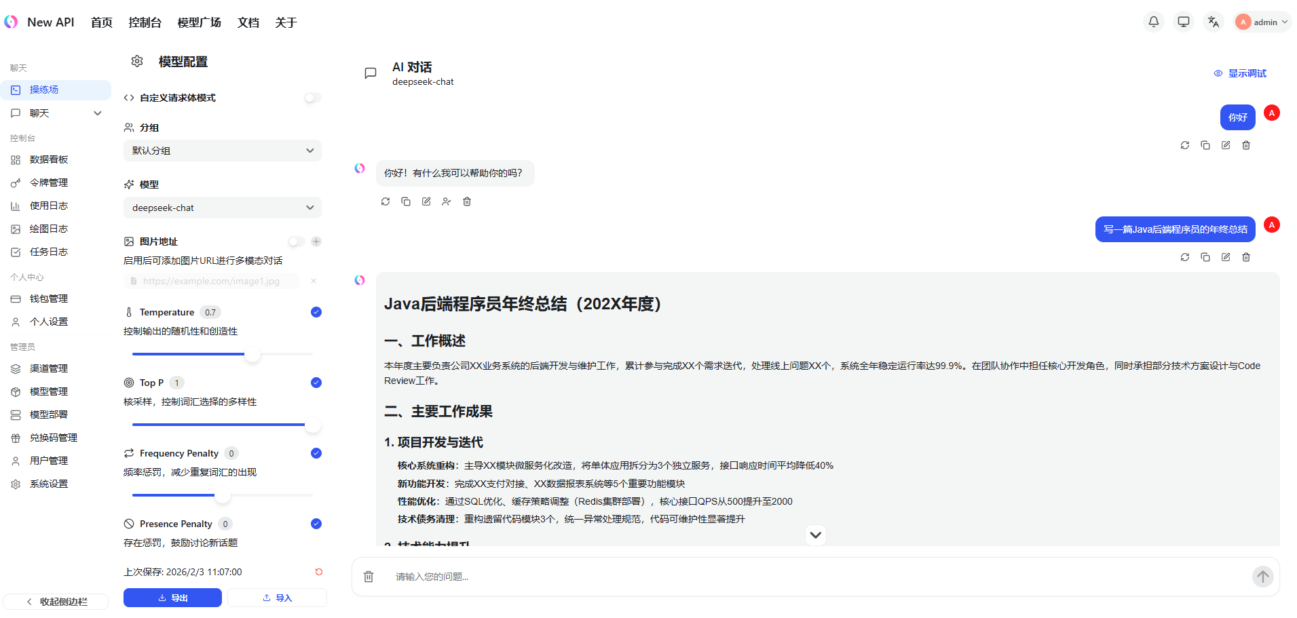Delete the Java年终总结 user message
1297x618 pixels.
(1245, 257)
